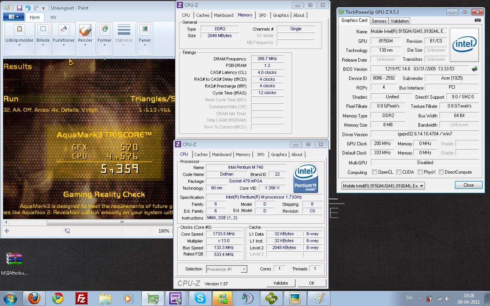Open the green AquaMark taskbar icon
The height and width of the screenshot is (306, 490).
tap(271, 298)
